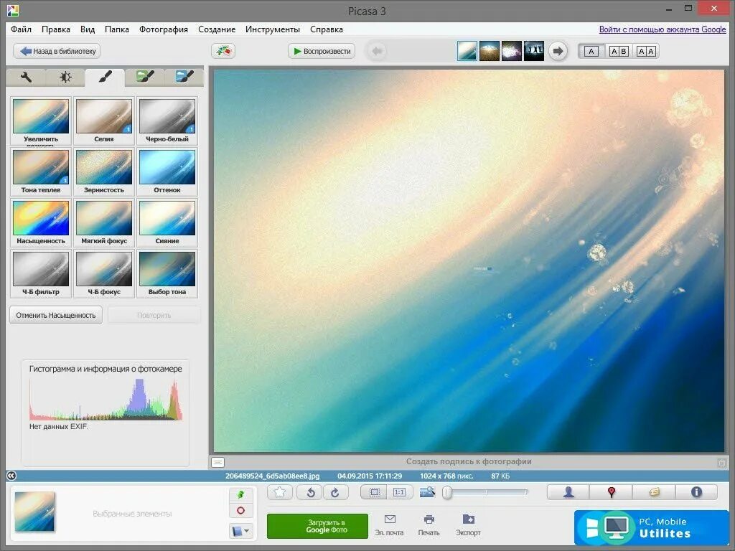
Task: Rotate photo counterclockwise
Action: pyautogui.click(x=310, y=492)
